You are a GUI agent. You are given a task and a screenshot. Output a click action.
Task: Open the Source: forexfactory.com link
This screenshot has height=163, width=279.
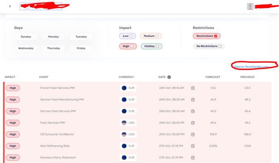(x=251, y=67)
